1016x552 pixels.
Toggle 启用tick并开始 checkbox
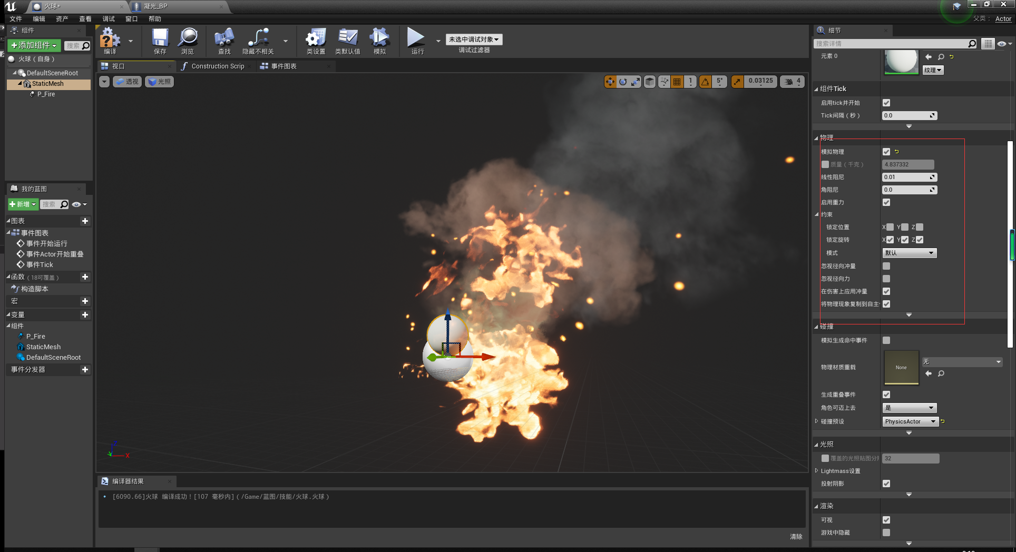click(886, 103)
